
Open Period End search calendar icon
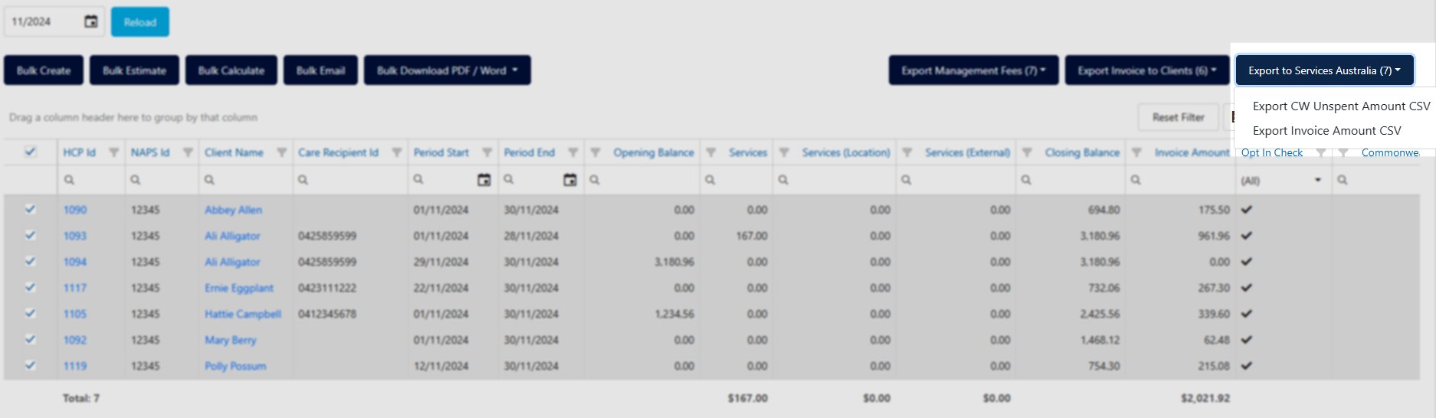point(570,180)
